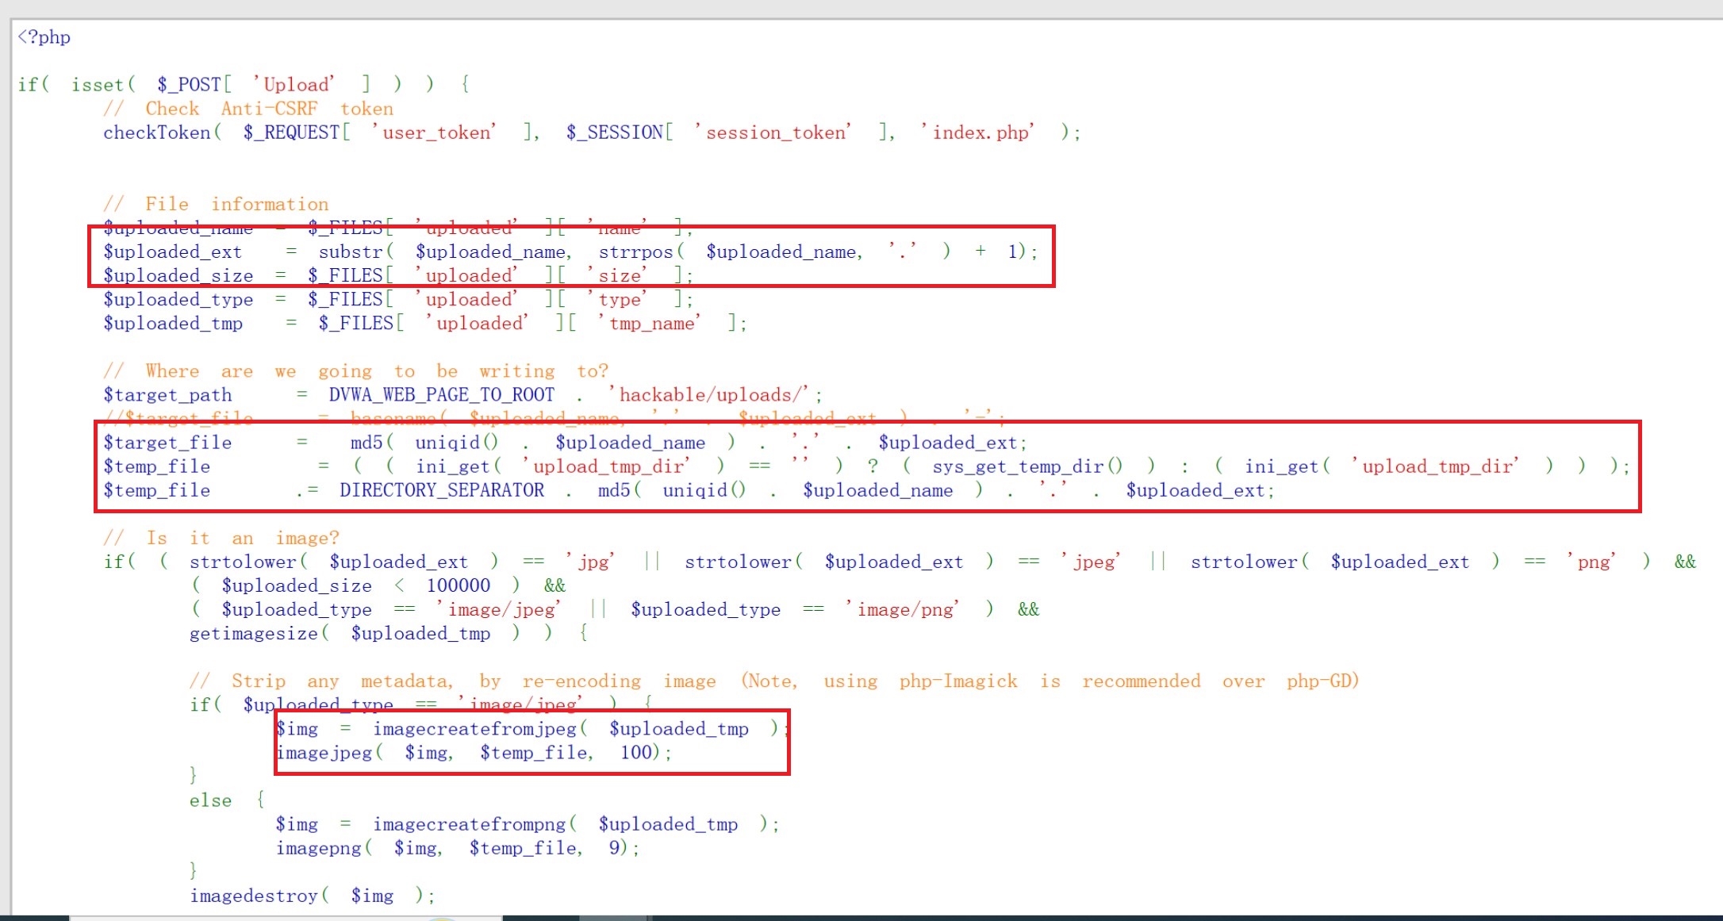Click the imagedestroy function call

click(x=254, y=896)
